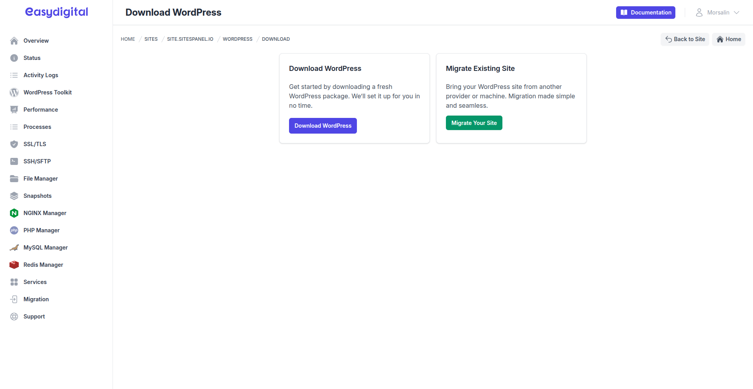
Task: Open the PHP Manager icon
Action: pos(14,230)
